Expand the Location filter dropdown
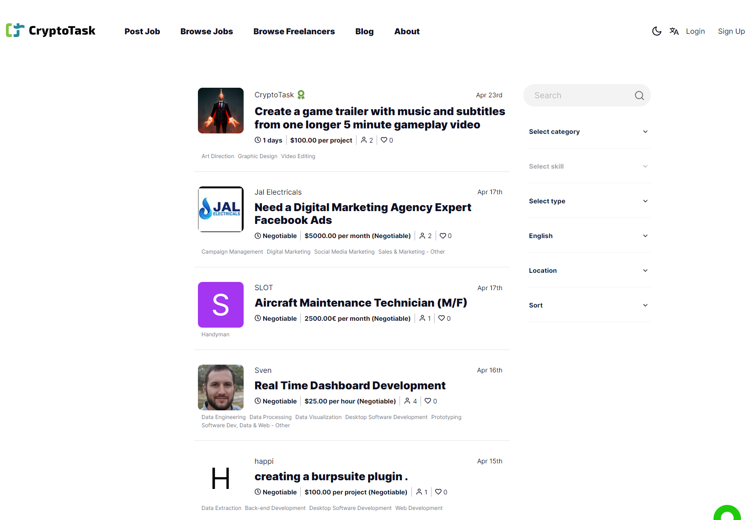The width and height of the screenshot is (751, 520). 589,271
